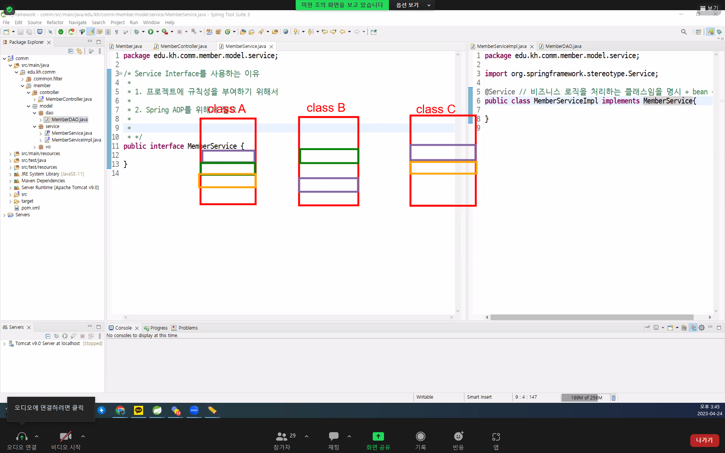Collapse the controller package node
The height and width of the screenshot is (453, 725).
(28, 92)
